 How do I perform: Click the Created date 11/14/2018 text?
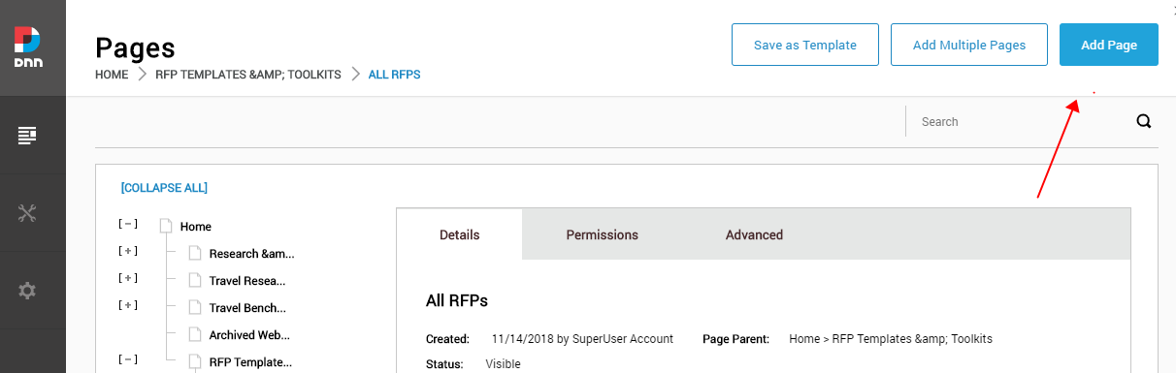(582, 339)
